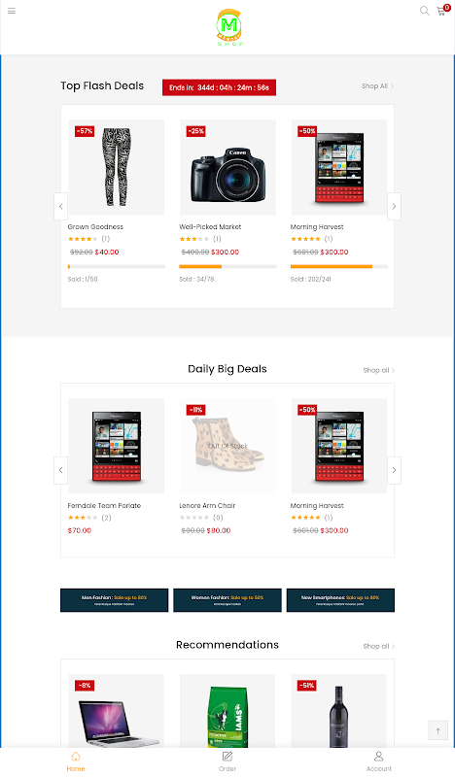Click Shop All next to Top Flash Deals
Viewport: 455px width, 777px height.
(x=377, y=86)
